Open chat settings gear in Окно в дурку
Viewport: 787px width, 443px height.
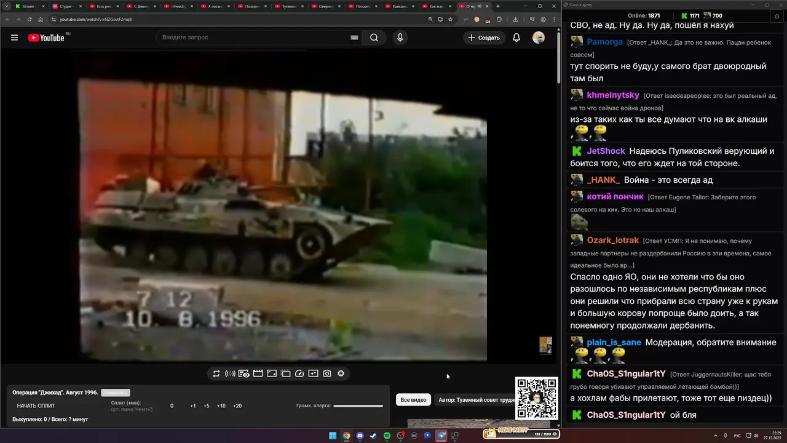coord(777,17)
